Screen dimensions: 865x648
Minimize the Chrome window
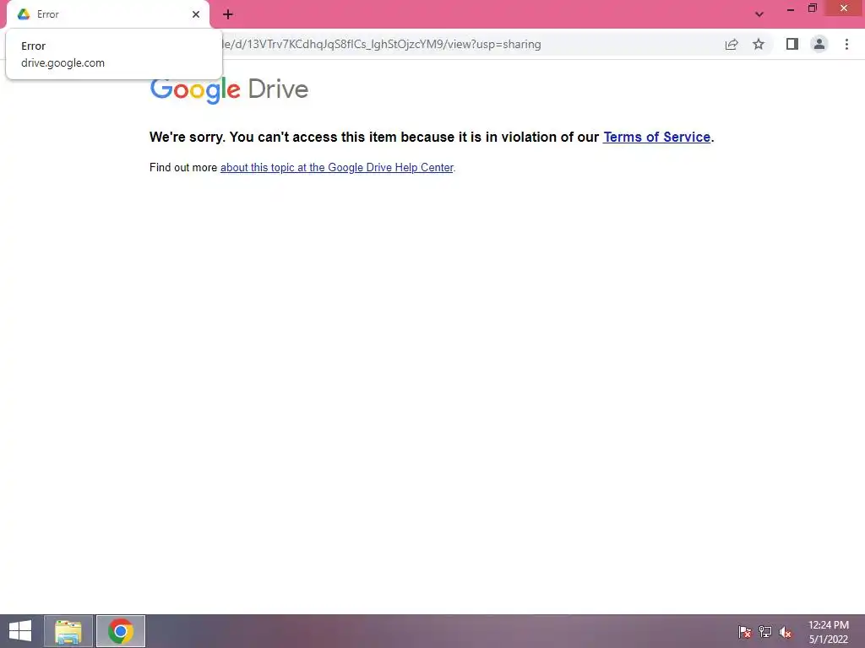point(791,8)
